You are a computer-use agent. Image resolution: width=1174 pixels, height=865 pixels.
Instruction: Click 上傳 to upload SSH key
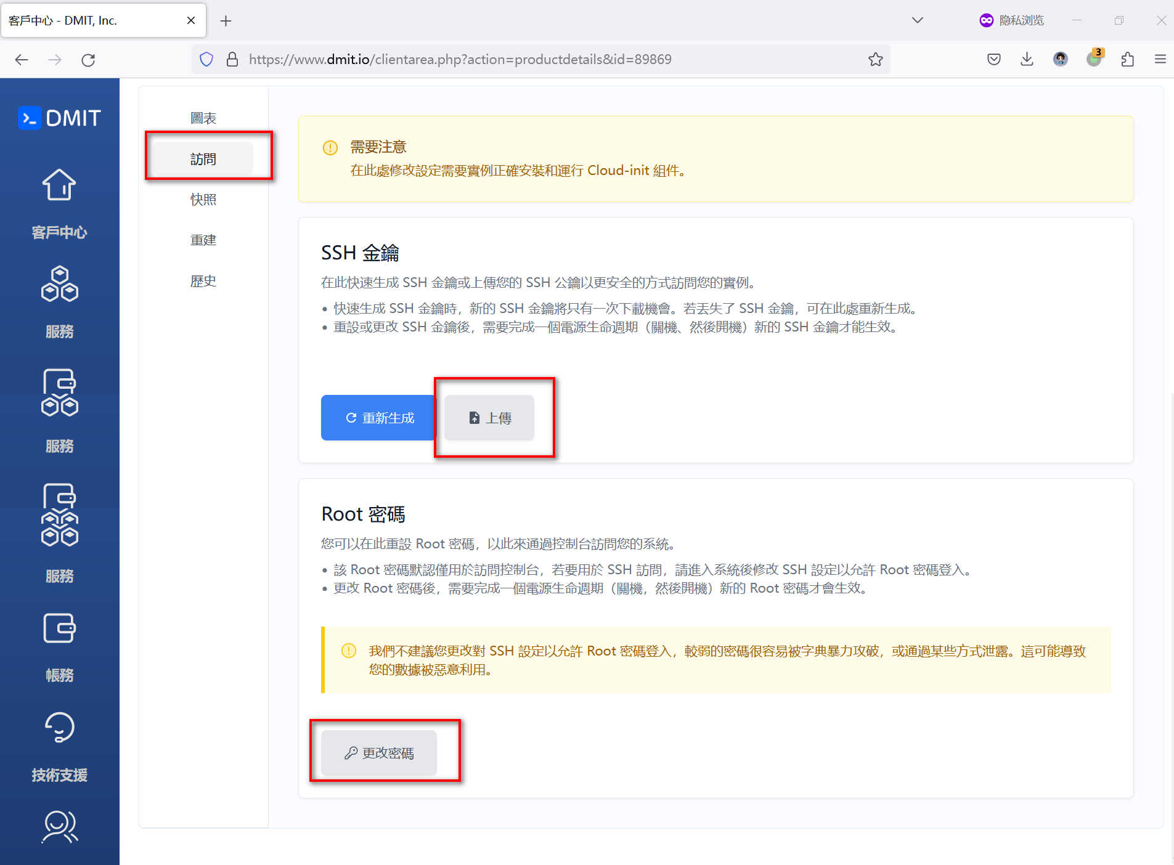click(489, 418)
